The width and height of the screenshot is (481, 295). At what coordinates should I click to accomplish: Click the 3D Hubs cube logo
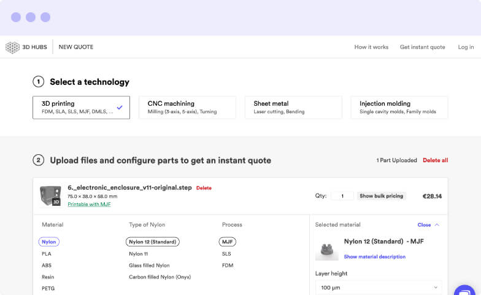12,47
